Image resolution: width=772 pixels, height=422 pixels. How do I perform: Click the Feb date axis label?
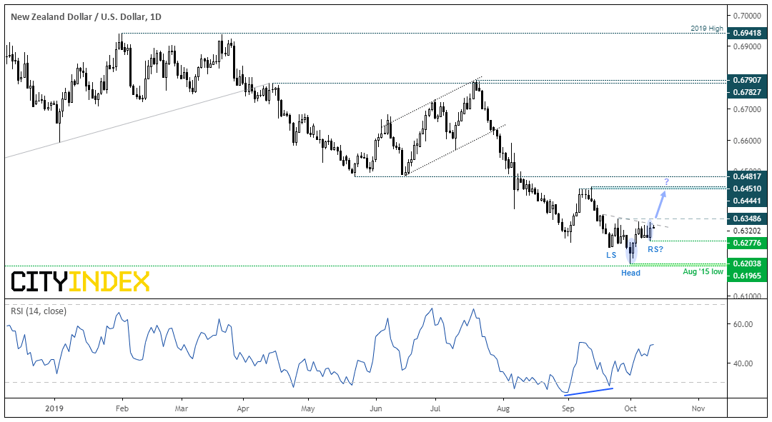point(122,408)
